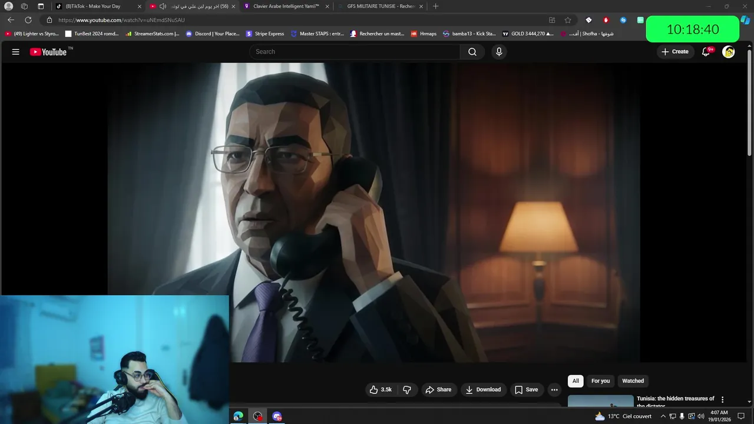754x424 pixels.
Task: Click the Create button
Action: tap(675, 52)
